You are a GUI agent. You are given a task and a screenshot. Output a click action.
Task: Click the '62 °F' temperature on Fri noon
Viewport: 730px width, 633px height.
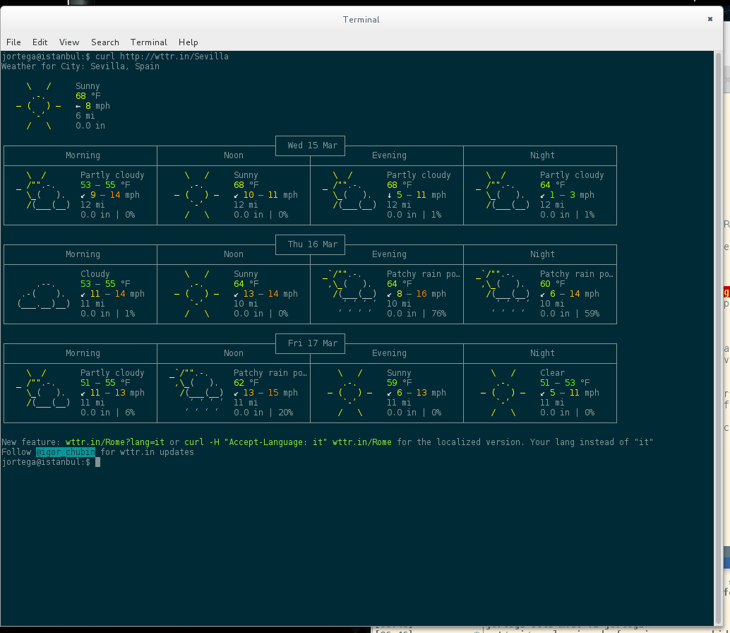(x=246, y=383)
